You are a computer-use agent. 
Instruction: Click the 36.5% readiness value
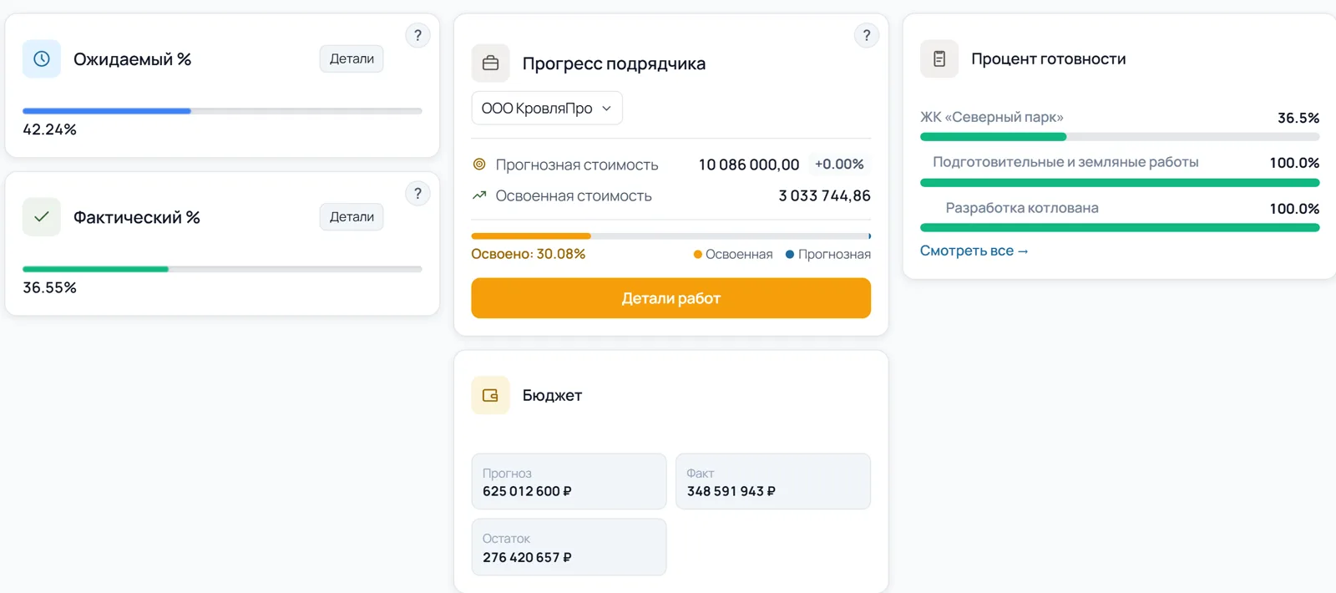(1298, 118)
